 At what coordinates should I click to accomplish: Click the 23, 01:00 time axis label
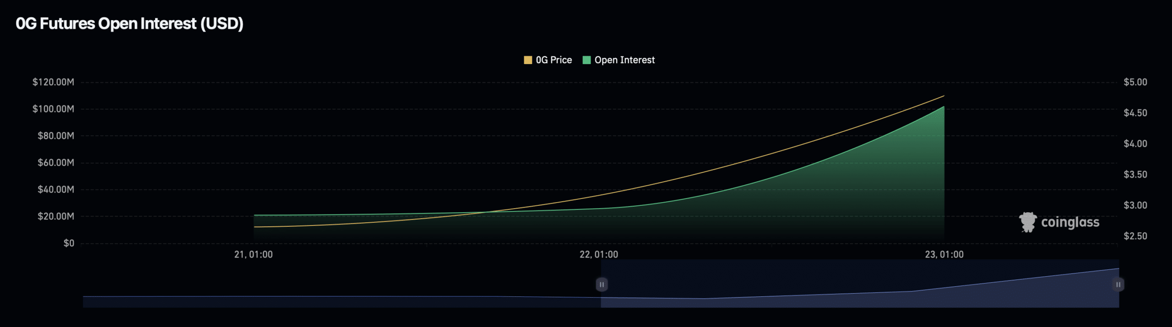click(944, 255)
